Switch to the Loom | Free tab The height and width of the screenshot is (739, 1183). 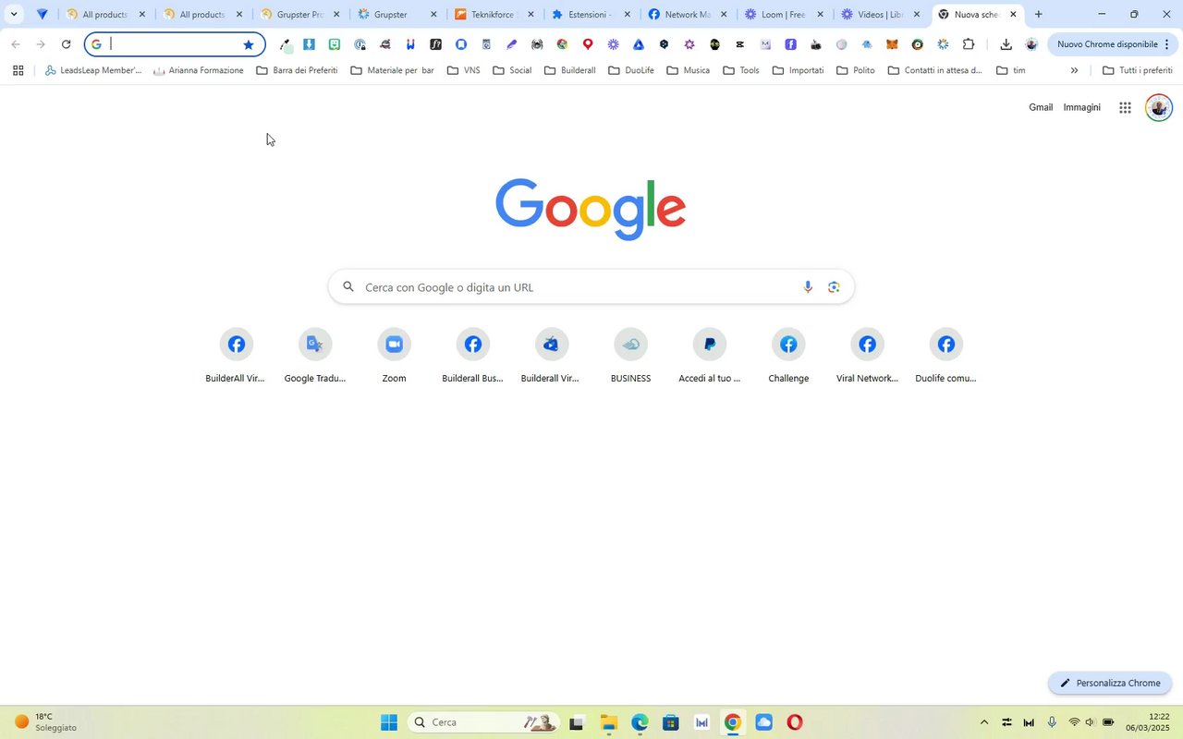[785, 15]
